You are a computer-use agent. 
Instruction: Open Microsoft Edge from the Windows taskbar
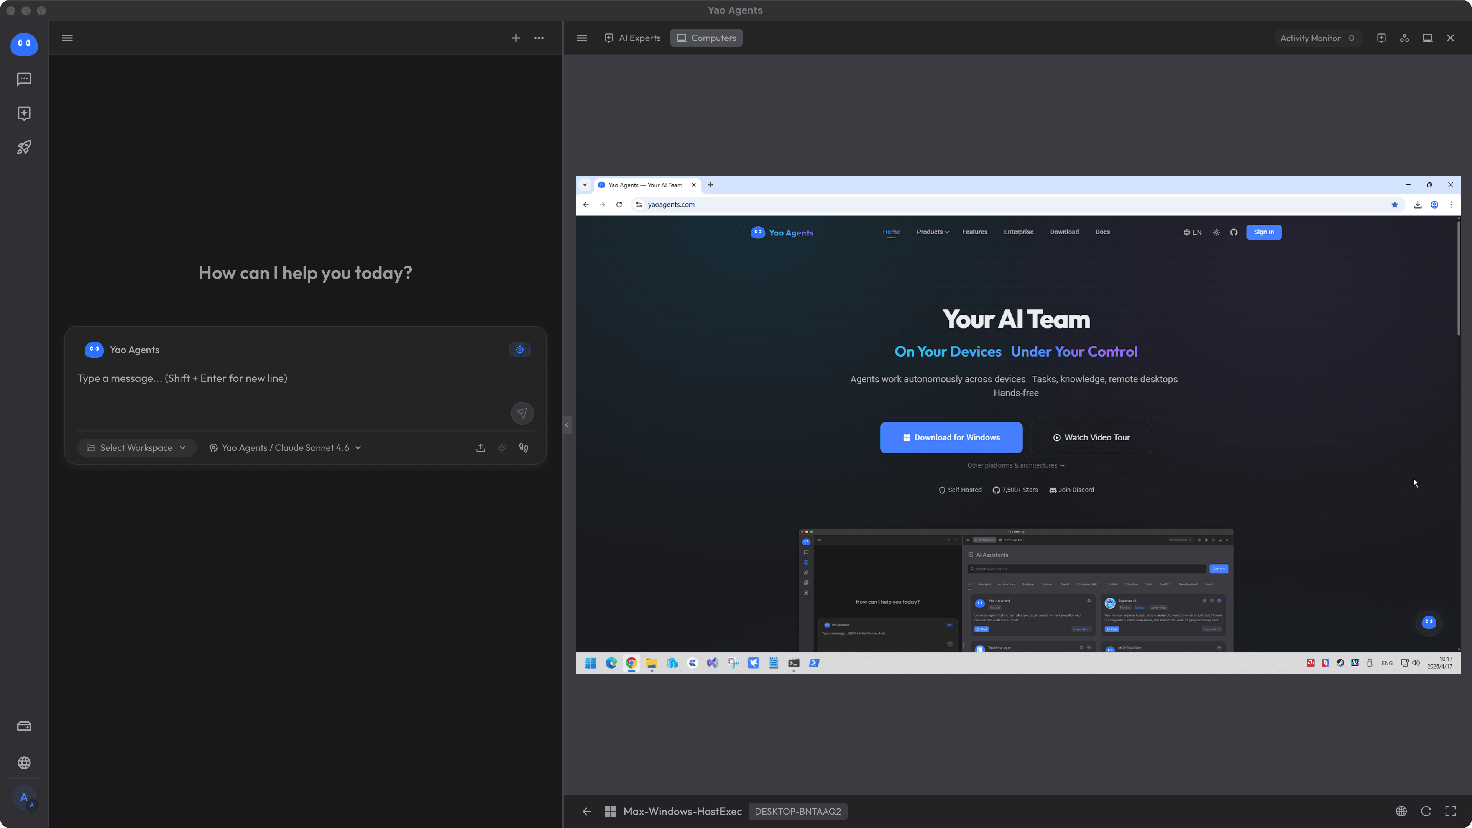pyautogui.click(x=611, y=663)
